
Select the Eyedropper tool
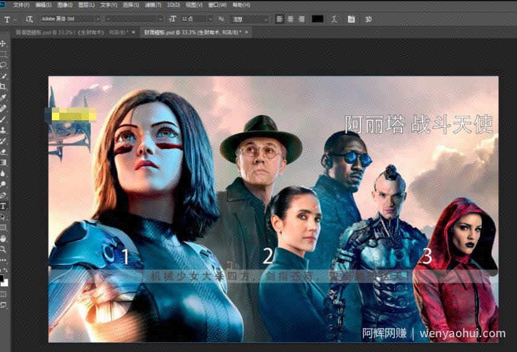coord(3,97)
